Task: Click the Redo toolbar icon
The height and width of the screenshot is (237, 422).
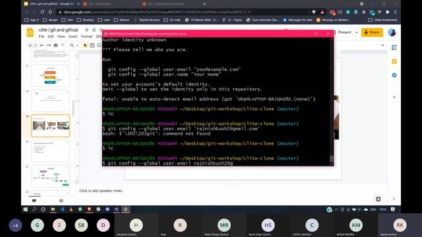Action: (49, 45)
